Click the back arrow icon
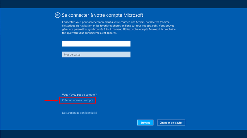247x138 pixels. [x=57, y=15]
